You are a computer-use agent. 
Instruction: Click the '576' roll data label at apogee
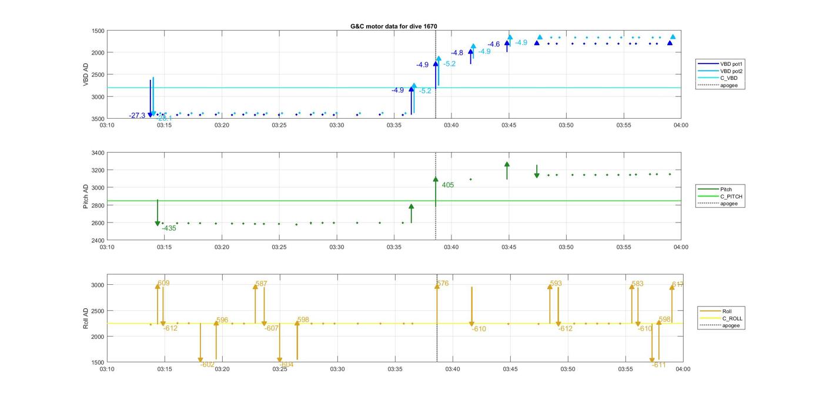(443, 284)
